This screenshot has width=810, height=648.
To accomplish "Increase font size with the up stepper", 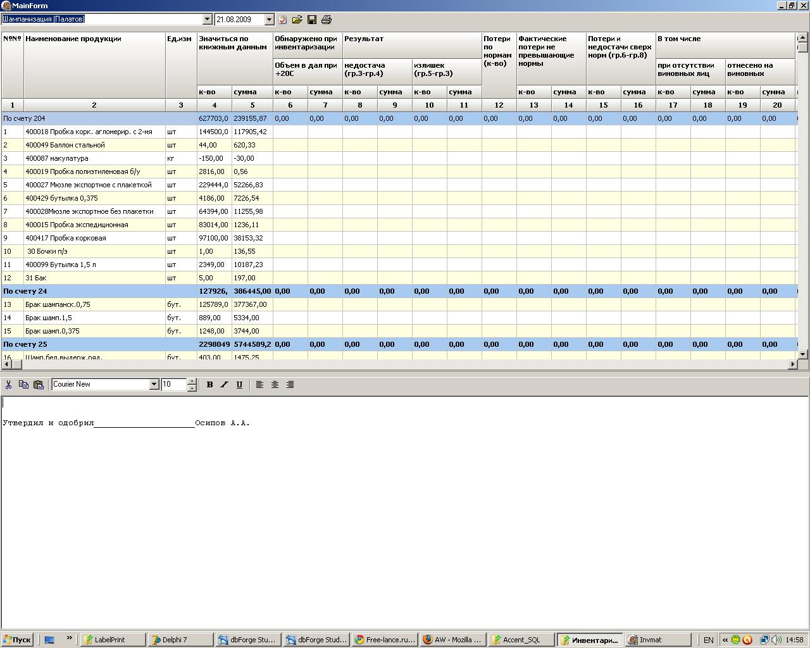I will click(x=192, y=381).
